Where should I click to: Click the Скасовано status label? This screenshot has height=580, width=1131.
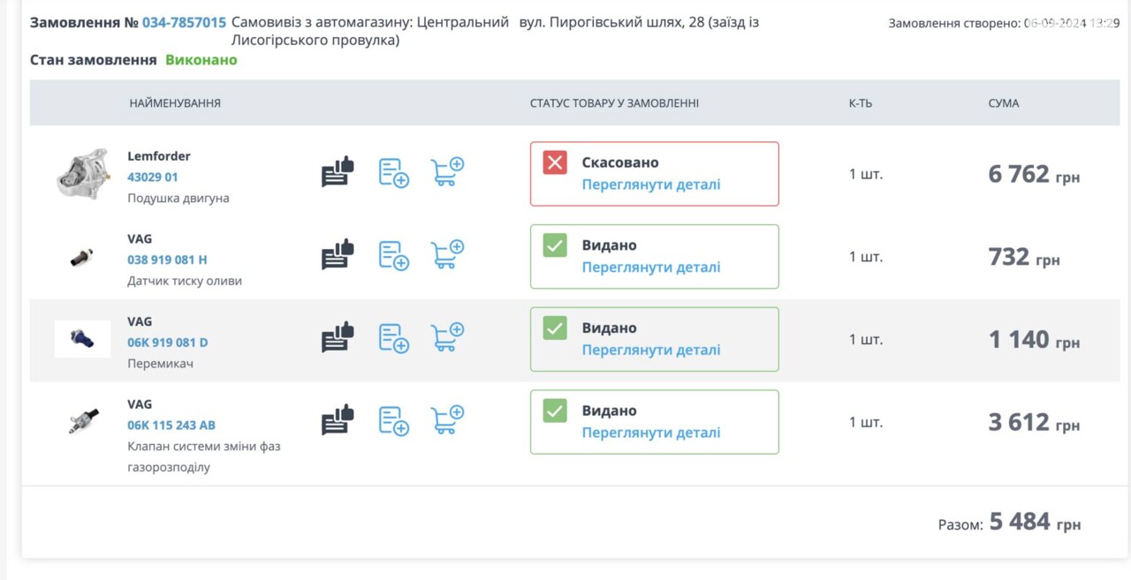coord(620,162)
